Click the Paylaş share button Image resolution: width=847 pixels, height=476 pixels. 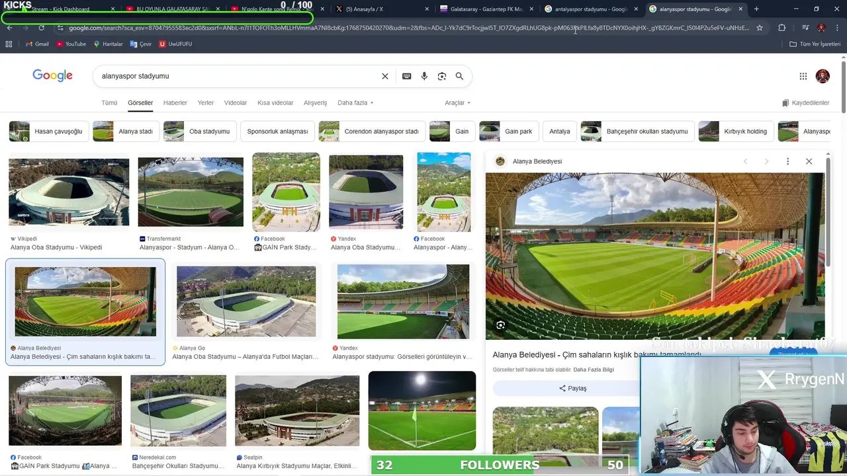[572, 388]
